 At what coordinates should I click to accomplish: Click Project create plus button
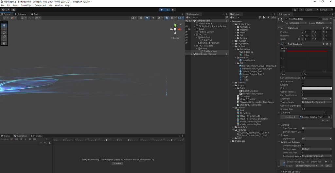point(232,18)
